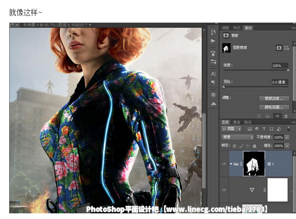Open the History panel icon in dock

point(213,32)
